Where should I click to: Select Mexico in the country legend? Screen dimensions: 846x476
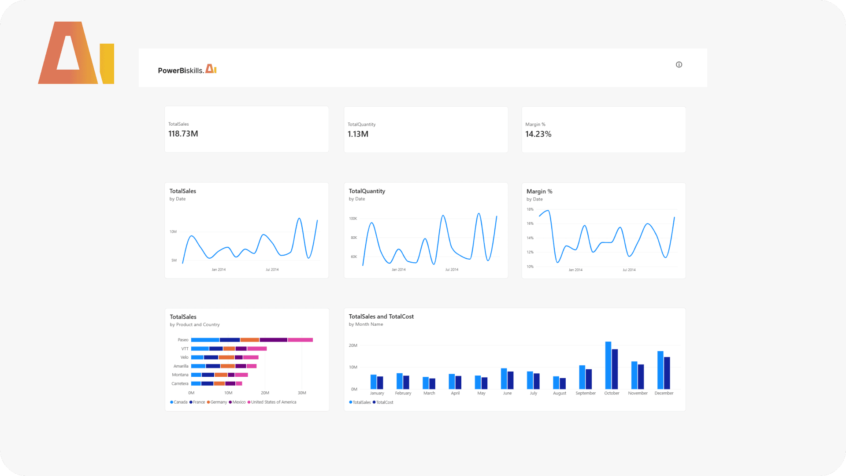[237, 402]
